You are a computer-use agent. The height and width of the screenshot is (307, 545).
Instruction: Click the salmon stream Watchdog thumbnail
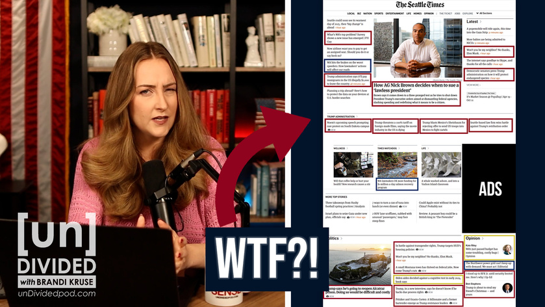[x=398, y=165]
